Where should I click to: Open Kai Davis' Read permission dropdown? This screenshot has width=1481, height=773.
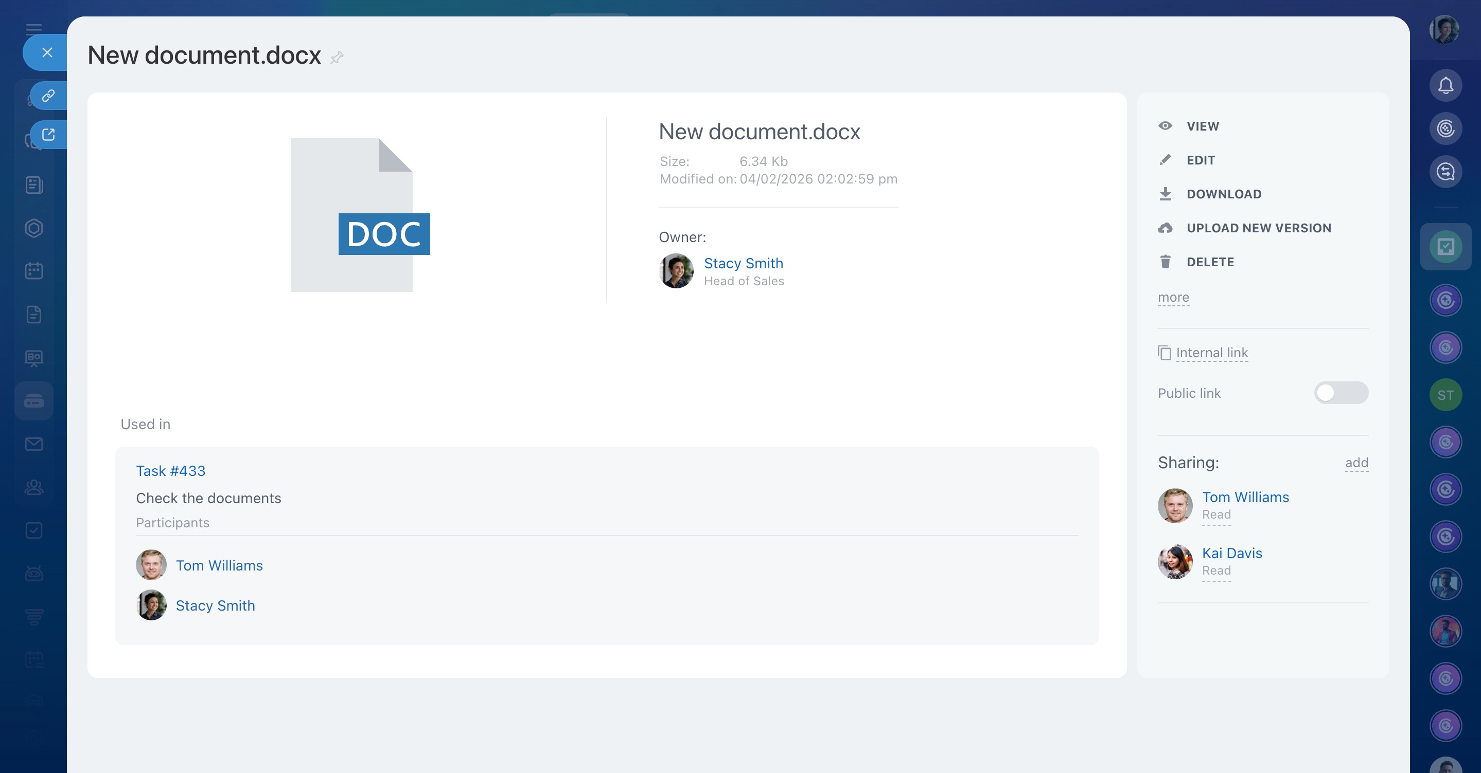pyautogui.click(x=1216, y=570)
